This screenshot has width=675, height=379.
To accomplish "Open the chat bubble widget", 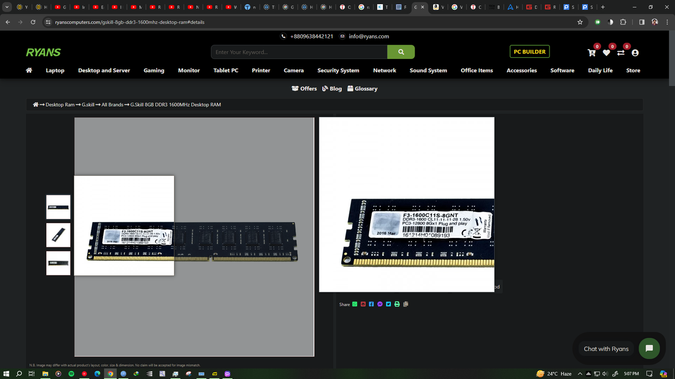I will point(649,348).
